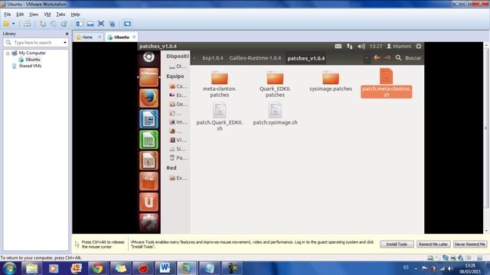The height and width of the screenshot is (275, 490).
Task: Click the Install Tools button
Action: coord(397,244)
